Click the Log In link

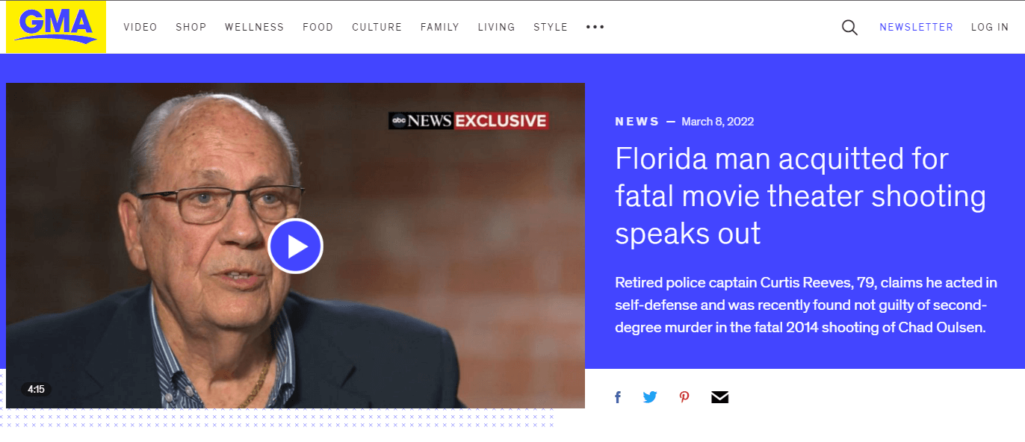(990, 27)
